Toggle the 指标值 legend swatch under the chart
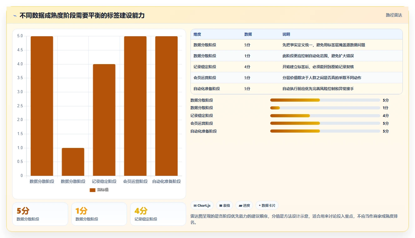The image size is (415, 238). 92,190
